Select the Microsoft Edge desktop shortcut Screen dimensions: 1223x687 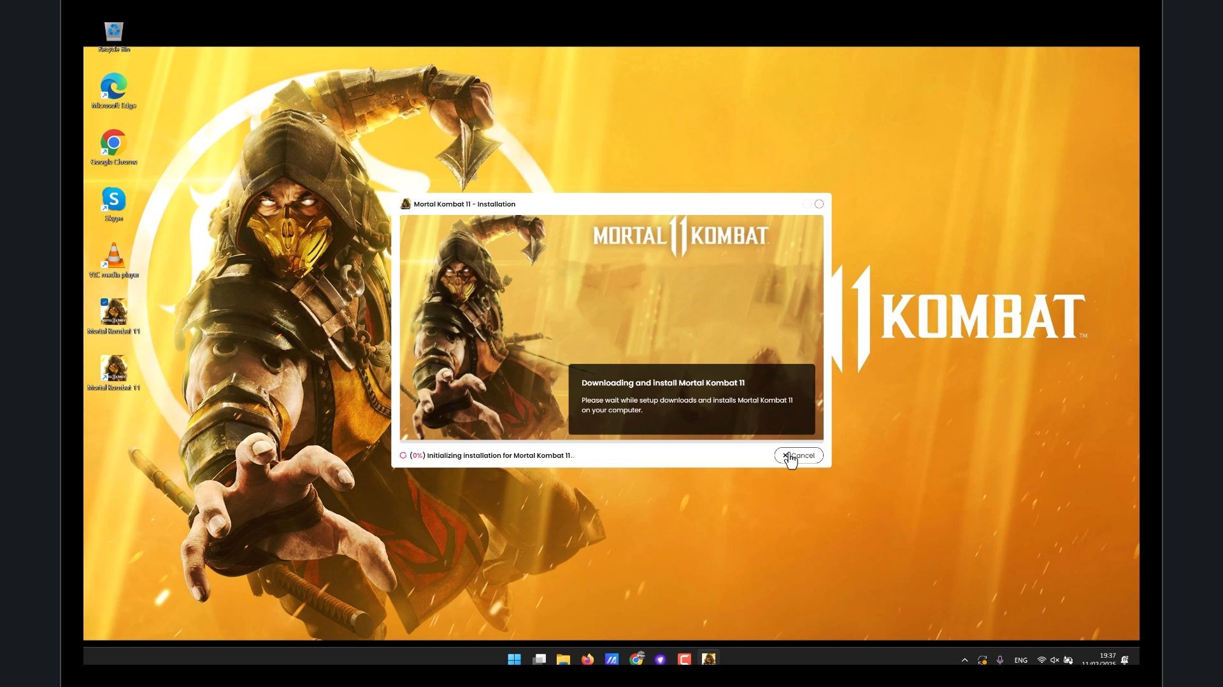point(114,92)
